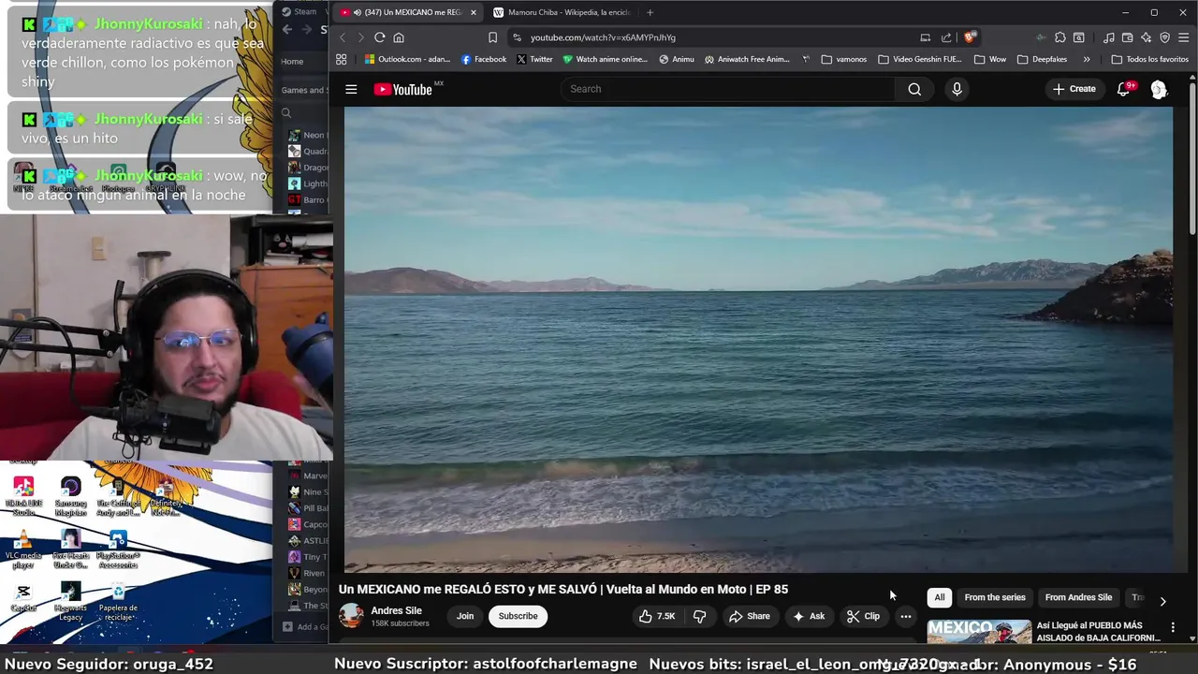Open Wow bookmarks folder

point(990,59)
